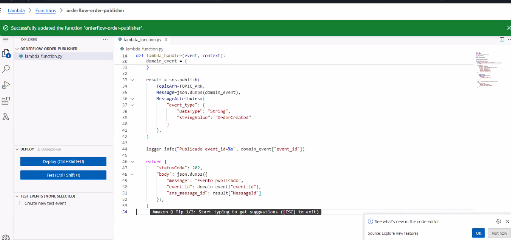Collapse the ORDERFLOW-ORDER-PUBLISHER folder
This screenshot has height=240, width=511.
coord(17,49)
